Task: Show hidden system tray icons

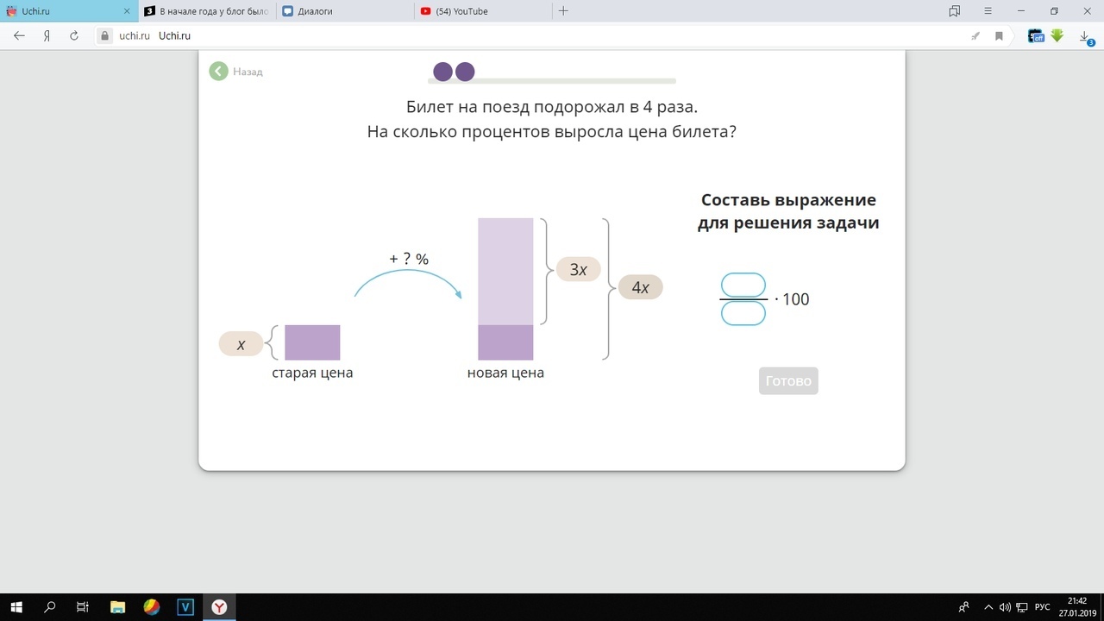Action: click(988, 607)
